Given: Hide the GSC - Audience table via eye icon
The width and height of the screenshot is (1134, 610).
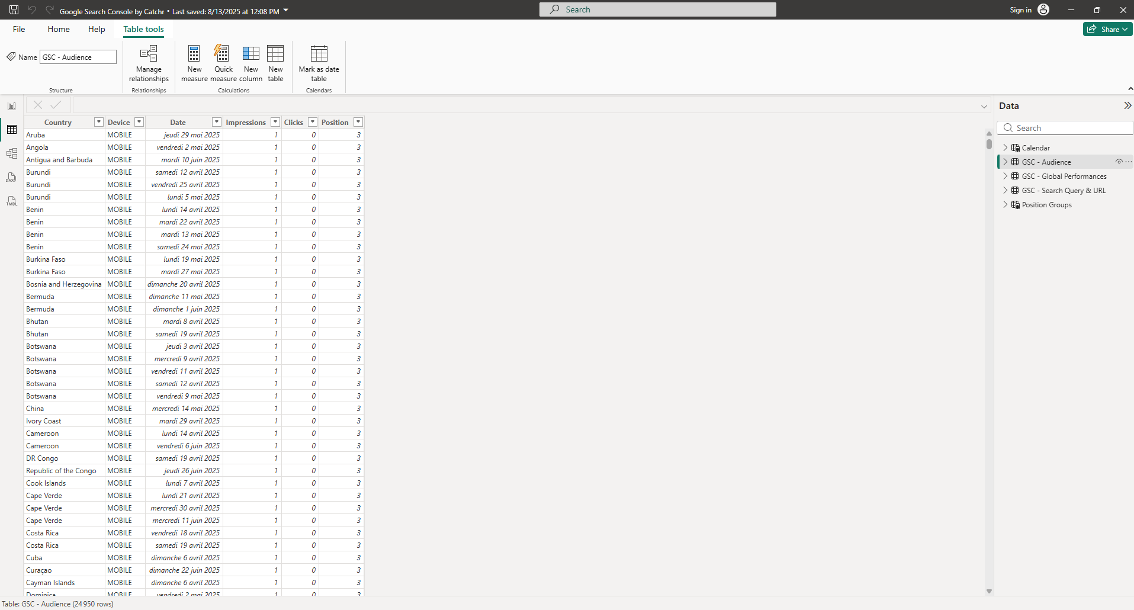Looking at the screenshot, I should 1119,161.
